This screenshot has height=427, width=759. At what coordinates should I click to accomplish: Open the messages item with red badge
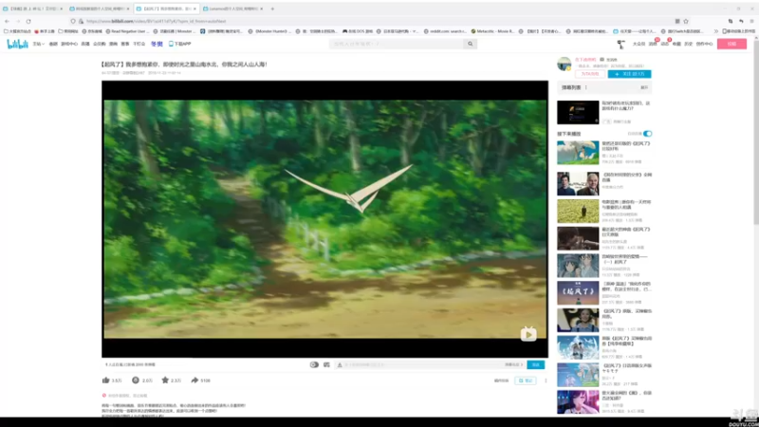point(653,44)
